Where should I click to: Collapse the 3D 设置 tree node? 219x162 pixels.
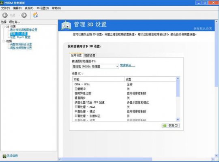[4, 26]
